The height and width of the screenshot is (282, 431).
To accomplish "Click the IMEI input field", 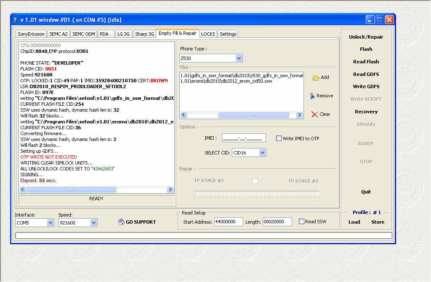I will tap(244, 138).
